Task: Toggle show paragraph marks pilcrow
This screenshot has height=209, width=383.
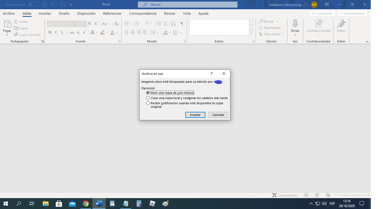Action: [182, 24]
